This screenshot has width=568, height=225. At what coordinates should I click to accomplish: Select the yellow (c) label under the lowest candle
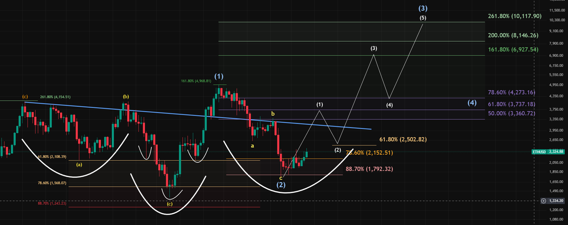coord(169,204)
